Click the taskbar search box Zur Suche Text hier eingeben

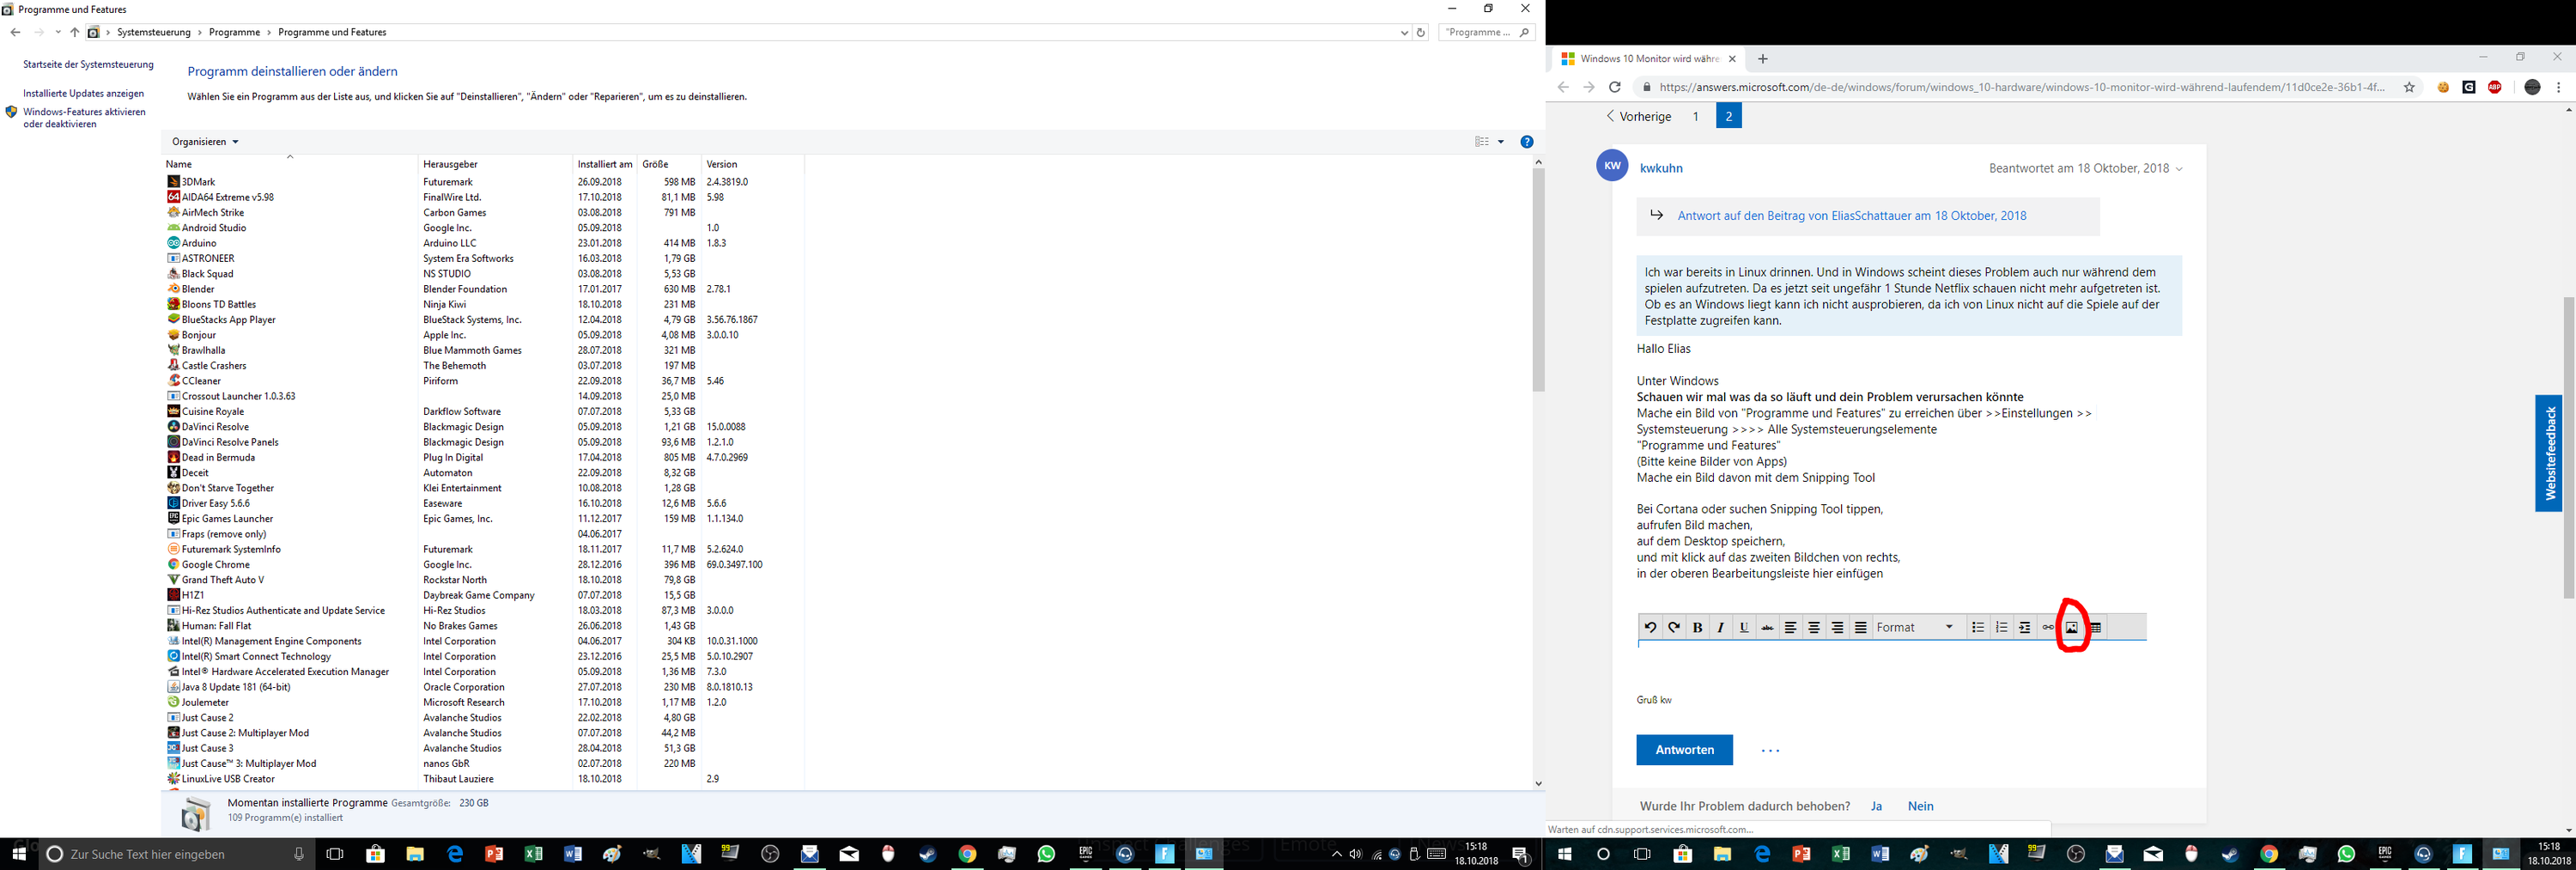pos(176,854)
